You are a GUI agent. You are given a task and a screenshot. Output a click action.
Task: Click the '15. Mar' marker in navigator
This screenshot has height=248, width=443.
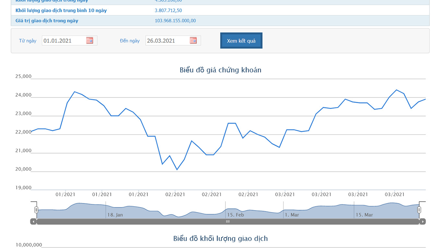pyautogui.click(x=364, y=215)
